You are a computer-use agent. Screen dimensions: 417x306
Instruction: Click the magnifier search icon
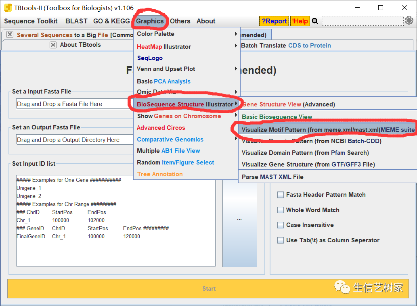pos(315,21)
